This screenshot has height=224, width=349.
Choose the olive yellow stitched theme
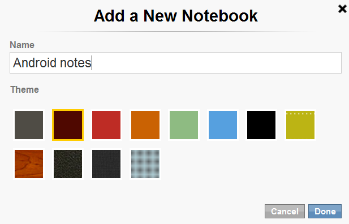[x=300, y=125]
